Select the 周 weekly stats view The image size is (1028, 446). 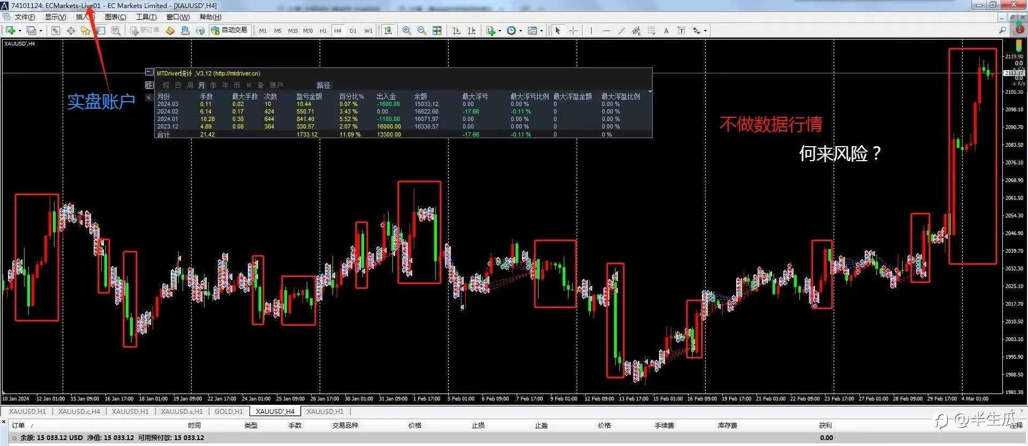(190, 85)
